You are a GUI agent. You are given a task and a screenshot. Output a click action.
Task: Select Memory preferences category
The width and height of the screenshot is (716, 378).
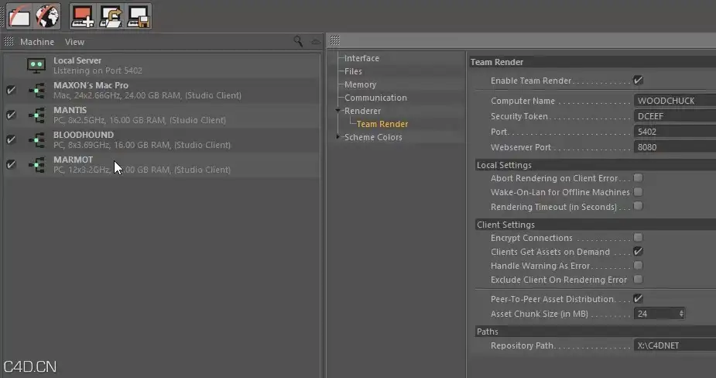360,84
